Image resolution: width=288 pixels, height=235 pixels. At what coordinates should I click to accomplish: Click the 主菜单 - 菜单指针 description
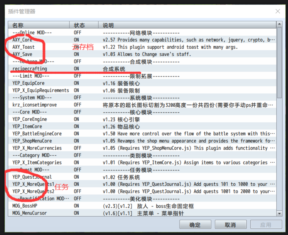pos(143,213)
